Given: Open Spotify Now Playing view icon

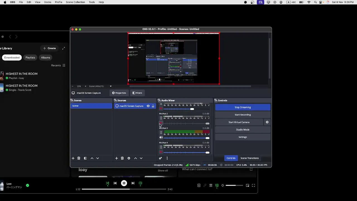Looking at the screenshot, I should tap(199, 185).
